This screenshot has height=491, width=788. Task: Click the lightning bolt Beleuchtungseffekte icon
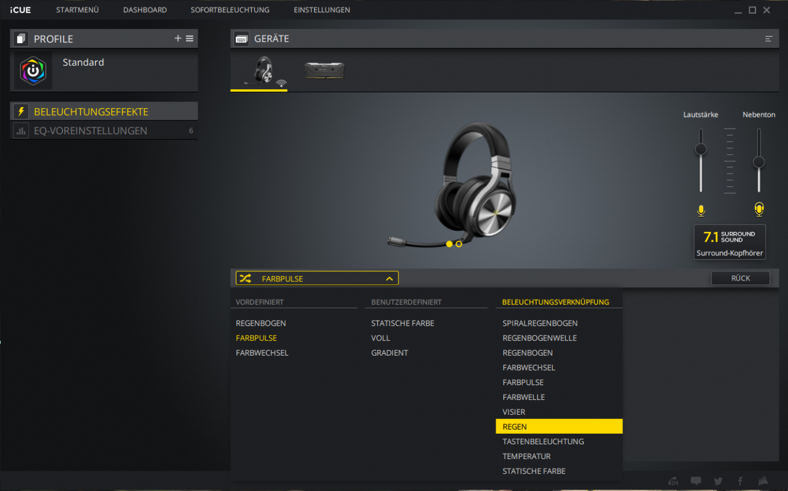point(21,111)
